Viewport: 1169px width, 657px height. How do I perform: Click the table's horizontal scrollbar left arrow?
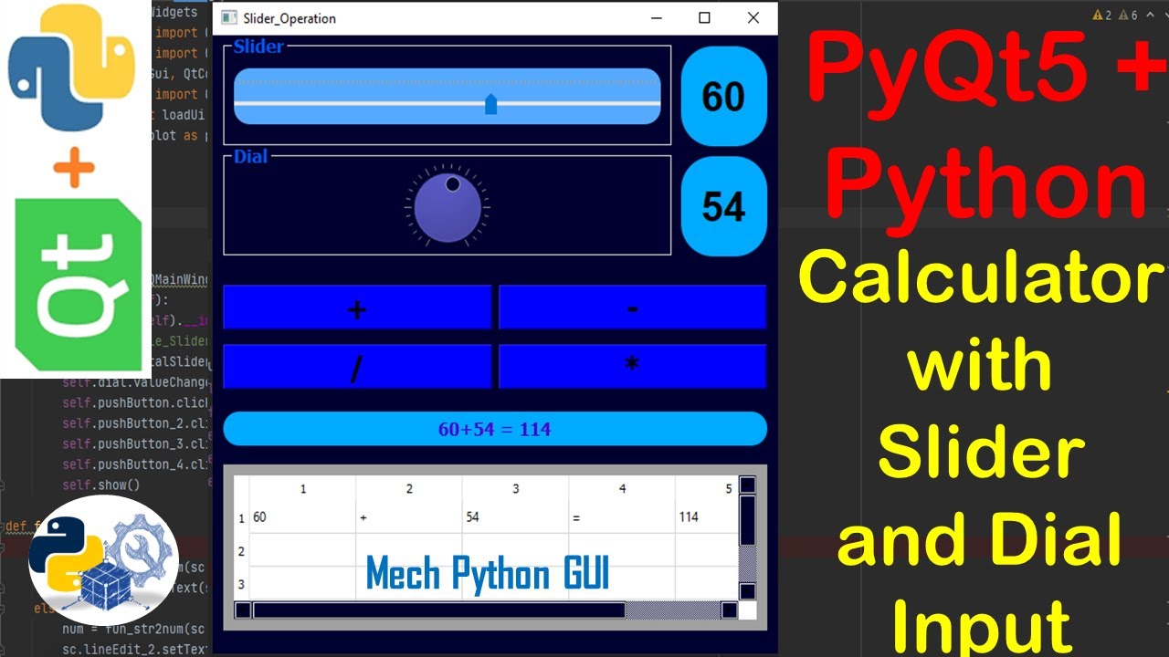[x=243, y=610]
